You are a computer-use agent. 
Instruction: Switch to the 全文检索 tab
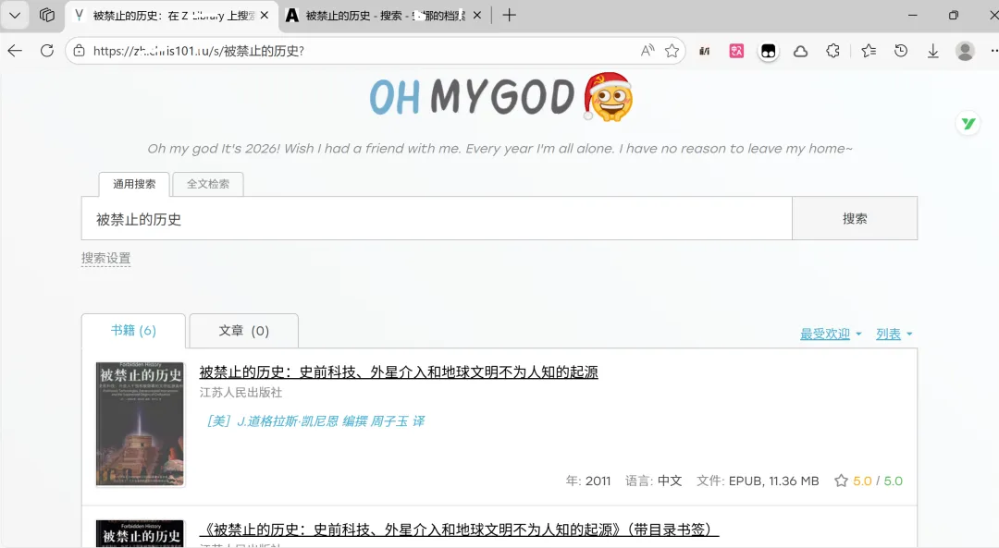tap(208, 184)
